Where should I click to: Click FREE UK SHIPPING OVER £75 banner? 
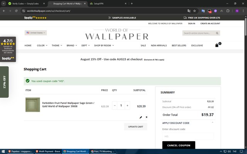(202, 18)
